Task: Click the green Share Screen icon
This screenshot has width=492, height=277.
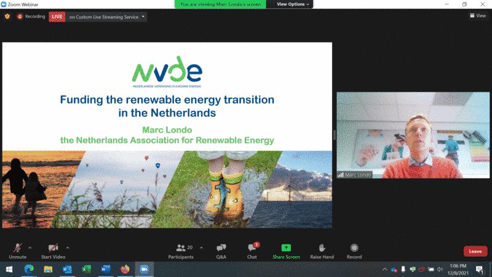Action: coord(286,247)
